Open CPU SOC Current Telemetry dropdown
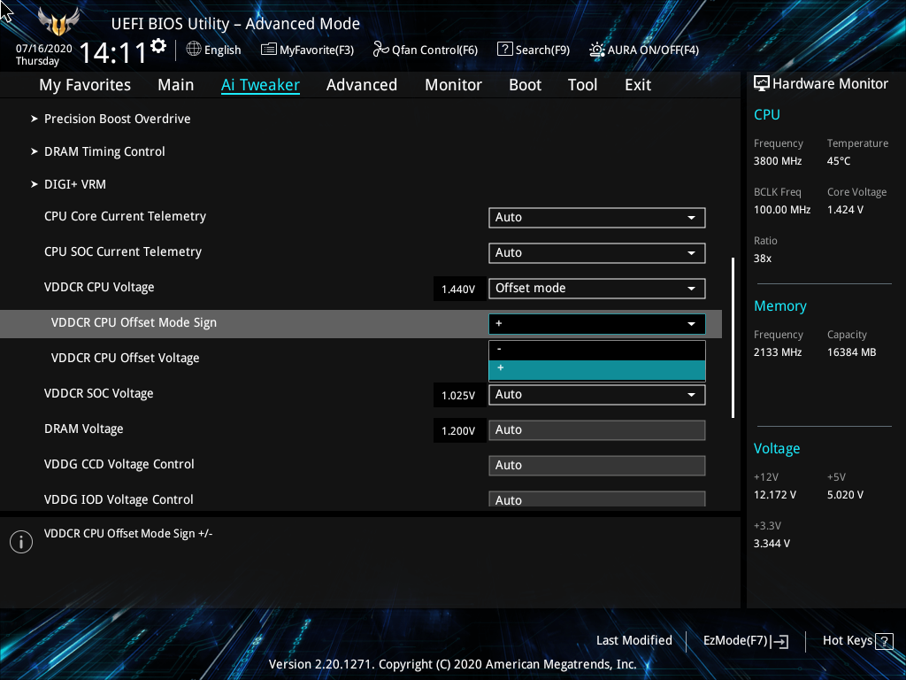 coord(597,252)
